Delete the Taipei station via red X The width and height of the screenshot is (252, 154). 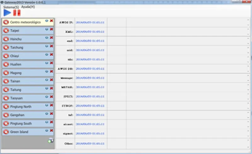[x=51, y=29]
